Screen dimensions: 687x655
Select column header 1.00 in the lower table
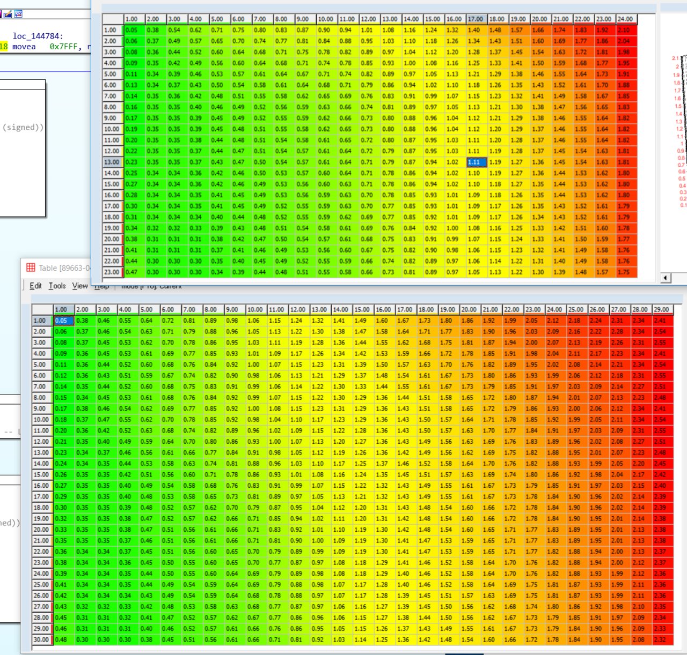pyautogui.click(x=63, y=309)
